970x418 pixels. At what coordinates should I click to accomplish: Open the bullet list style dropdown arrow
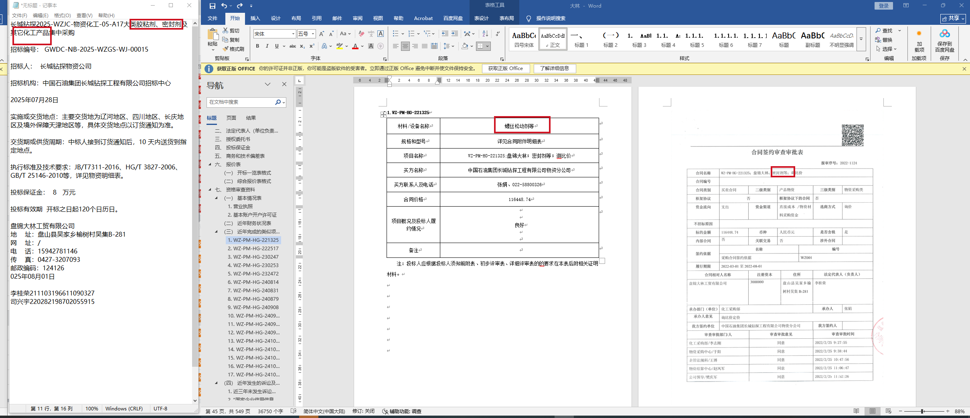403,34
